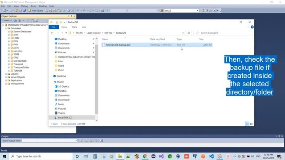Expand the Management folder node
This screenshot has height=160, width=285.
click(x=6, y=84)
